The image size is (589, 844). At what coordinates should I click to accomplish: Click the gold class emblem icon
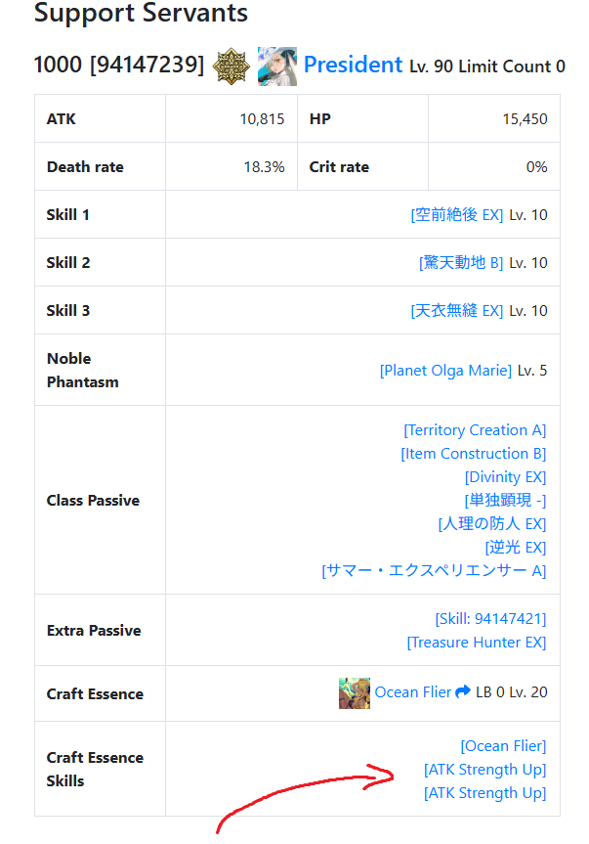tap(231, 67)
